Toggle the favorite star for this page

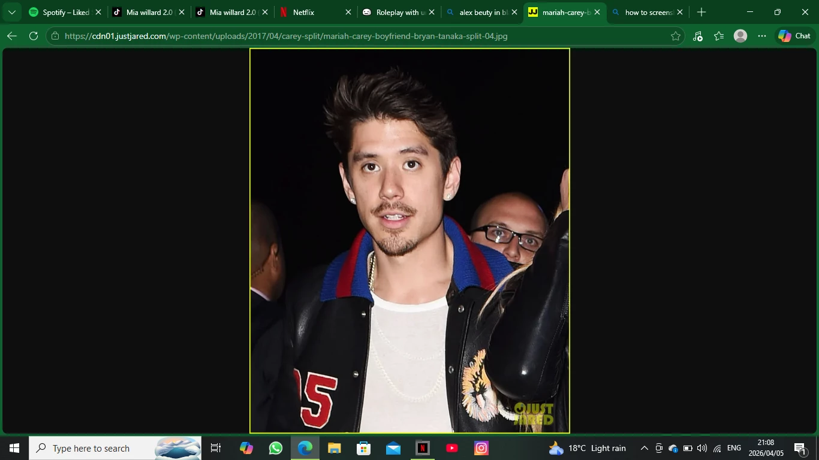pos(676,36)
